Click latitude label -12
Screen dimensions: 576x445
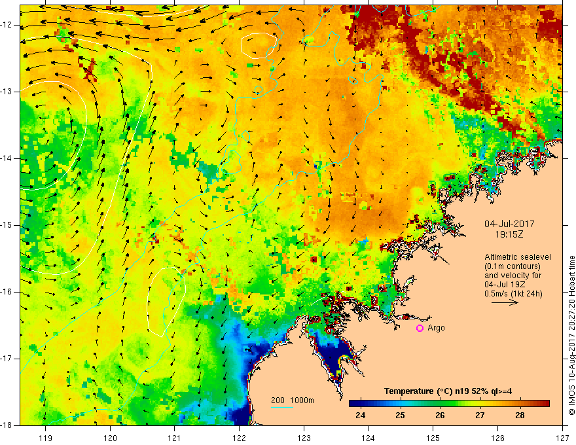click(7, 25)
